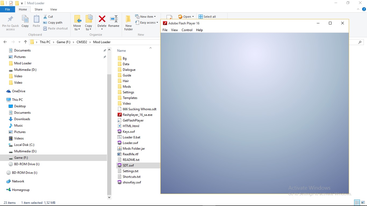Click Pin to Quick access icon
Viewport: 367px width, 206px height.
pos(10,19)
